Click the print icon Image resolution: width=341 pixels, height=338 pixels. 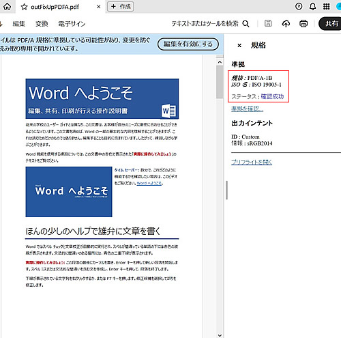tap(303, 23)
